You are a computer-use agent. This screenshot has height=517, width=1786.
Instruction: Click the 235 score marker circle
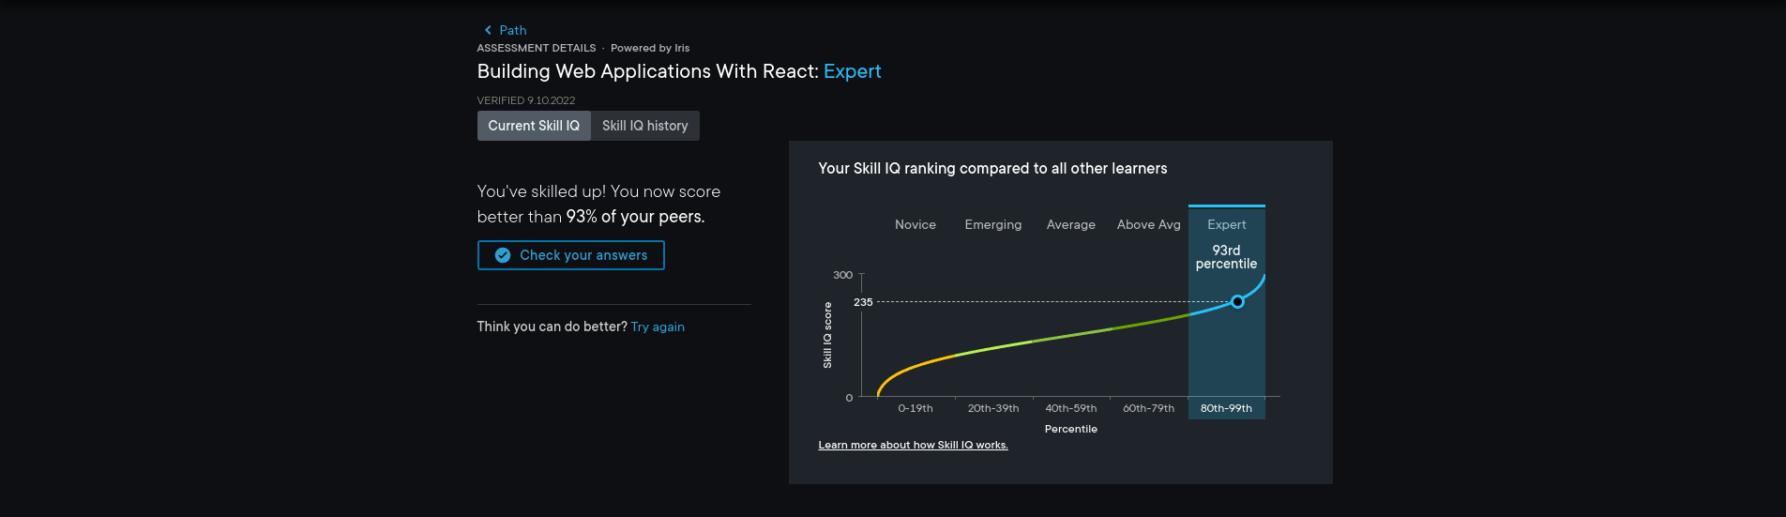pyautogui.click(x=1237, y=302)
